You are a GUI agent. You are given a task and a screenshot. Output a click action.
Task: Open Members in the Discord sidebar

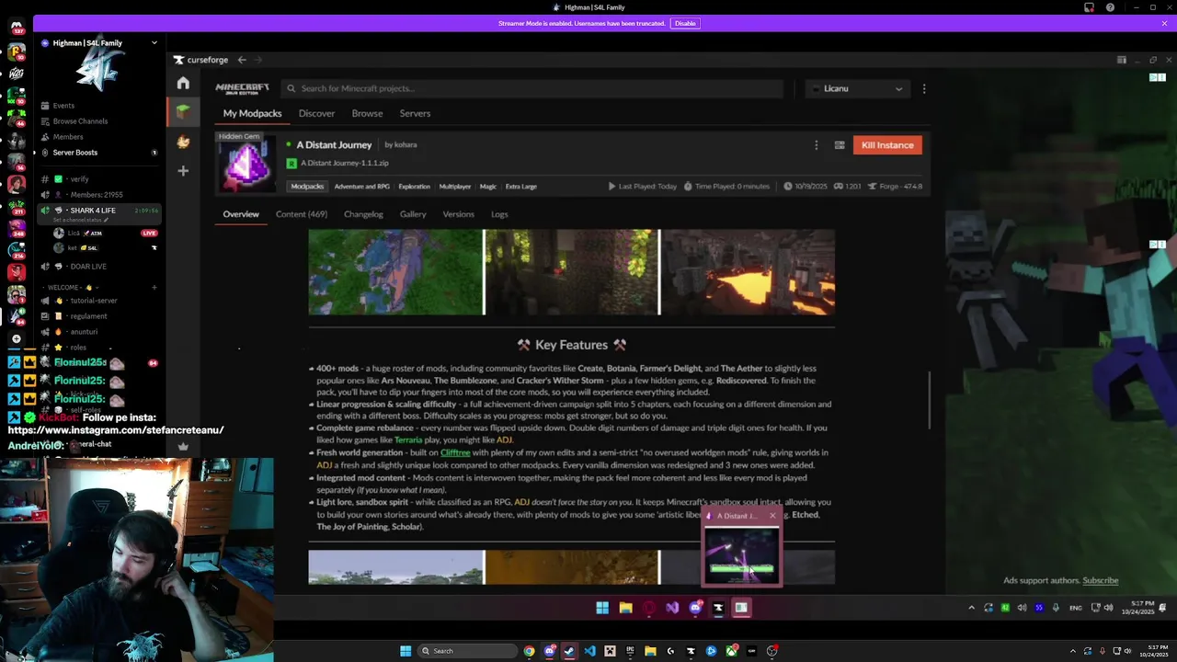coord(68,137)
